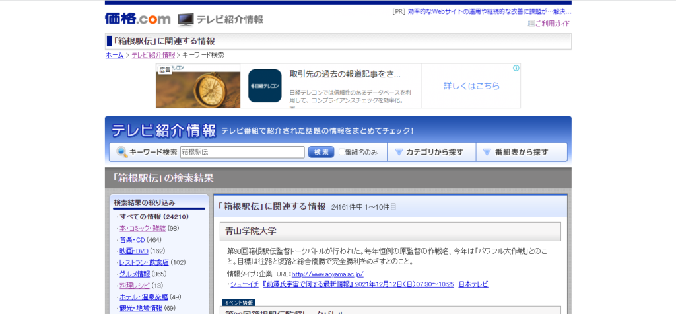
Task: Click the 24161件中 1～10件目 result count
Action: (x=364, y=207)
